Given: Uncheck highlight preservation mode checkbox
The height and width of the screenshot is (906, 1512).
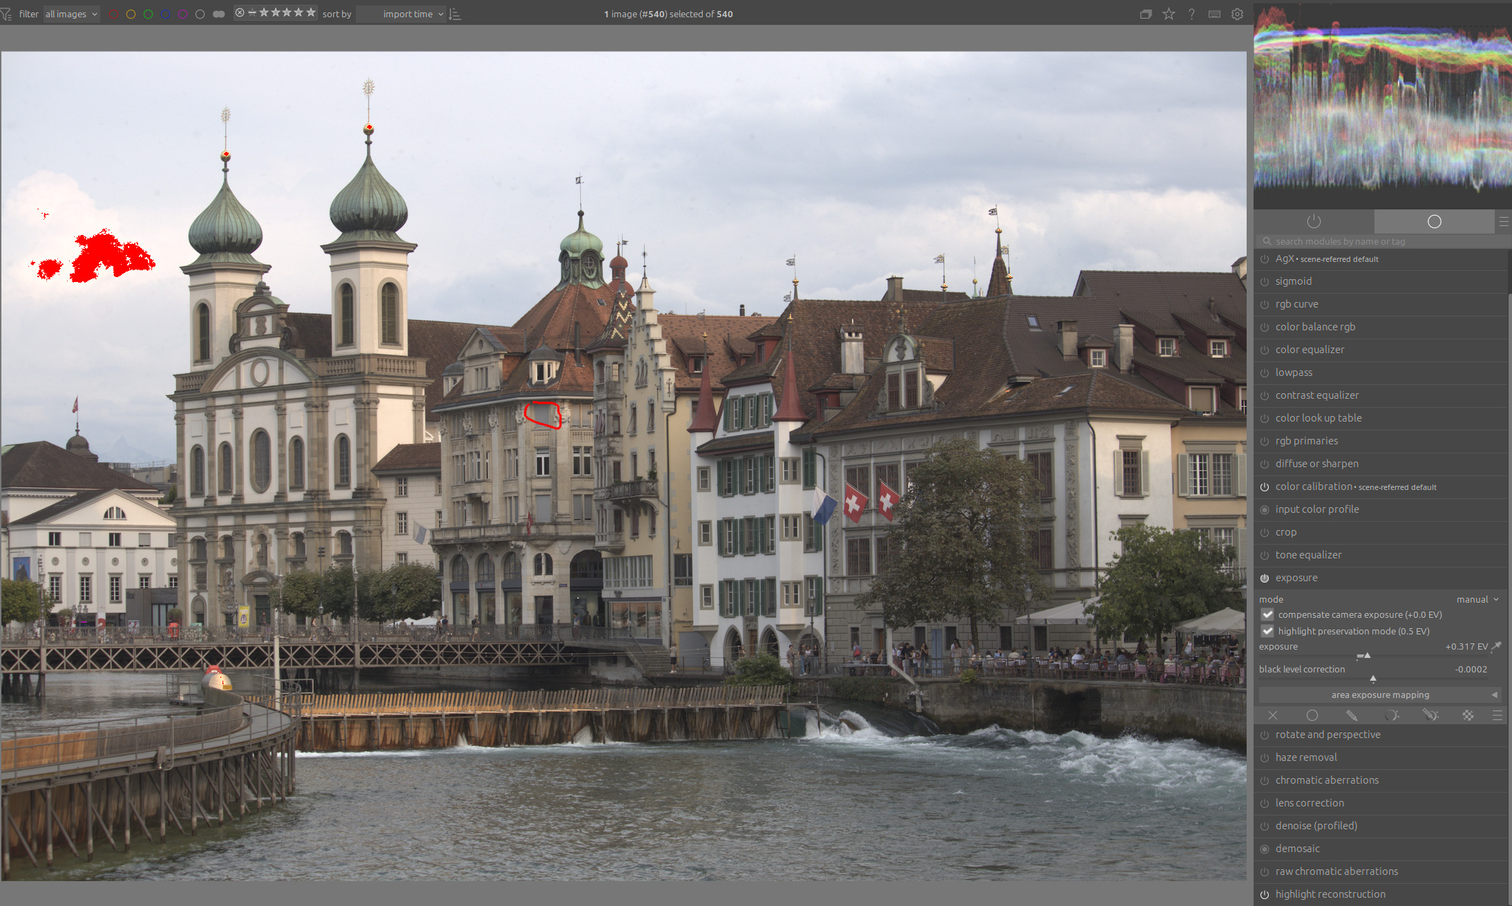Looking at the screenshot, I should [1267, 631].
